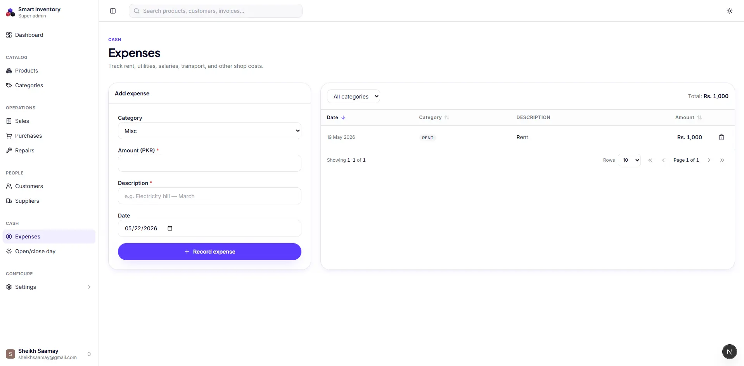Click the DESCRIPTION column header
This screenshot has height=366, width=744.
(533, 117)
